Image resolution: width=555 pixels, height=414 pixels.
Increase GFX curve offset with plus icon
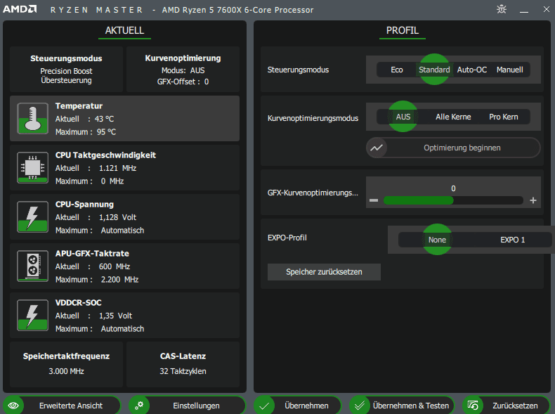pos(533,200)
